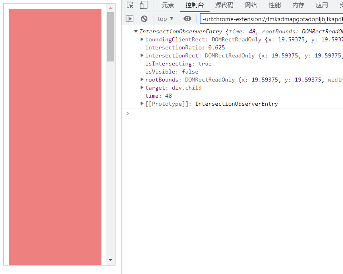Image resolution: width=343 pixels, height=274 pixels.
Task: Switch to the 内存 tab
Action: coord(298,5)
